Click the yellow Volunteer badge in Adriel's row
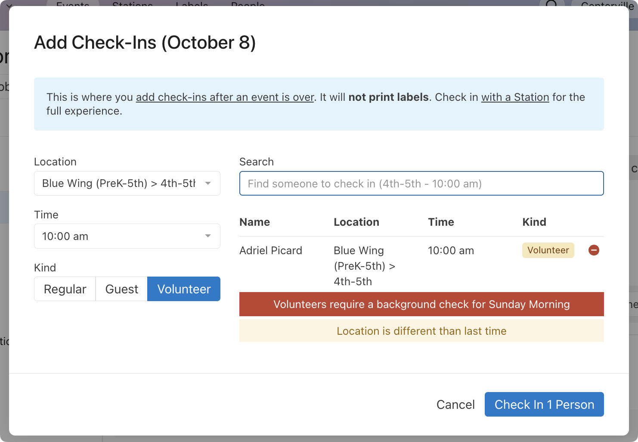The width and height of the screenshot is (638, 442). tap(548, 250)
